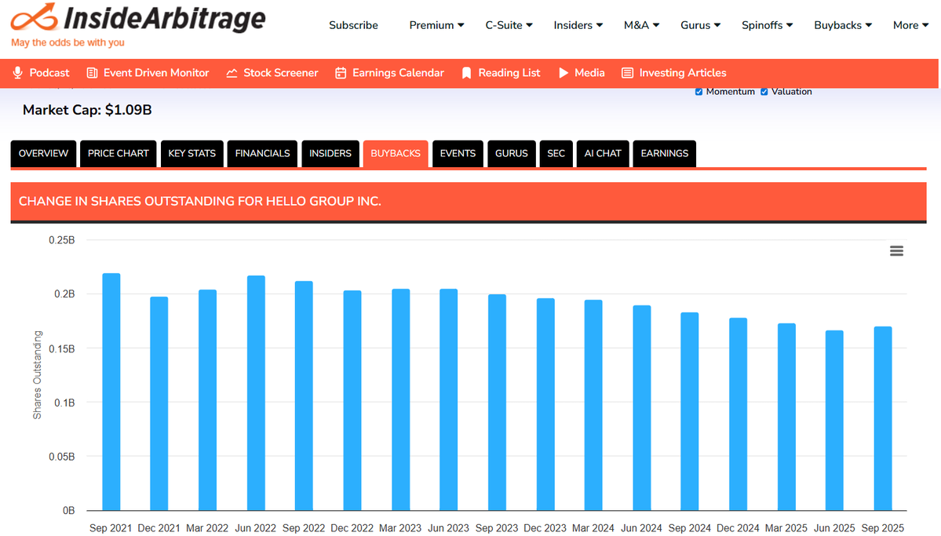941x536 pixels.
Task: Switch to the GURUS tab
Action: [511, 154]
